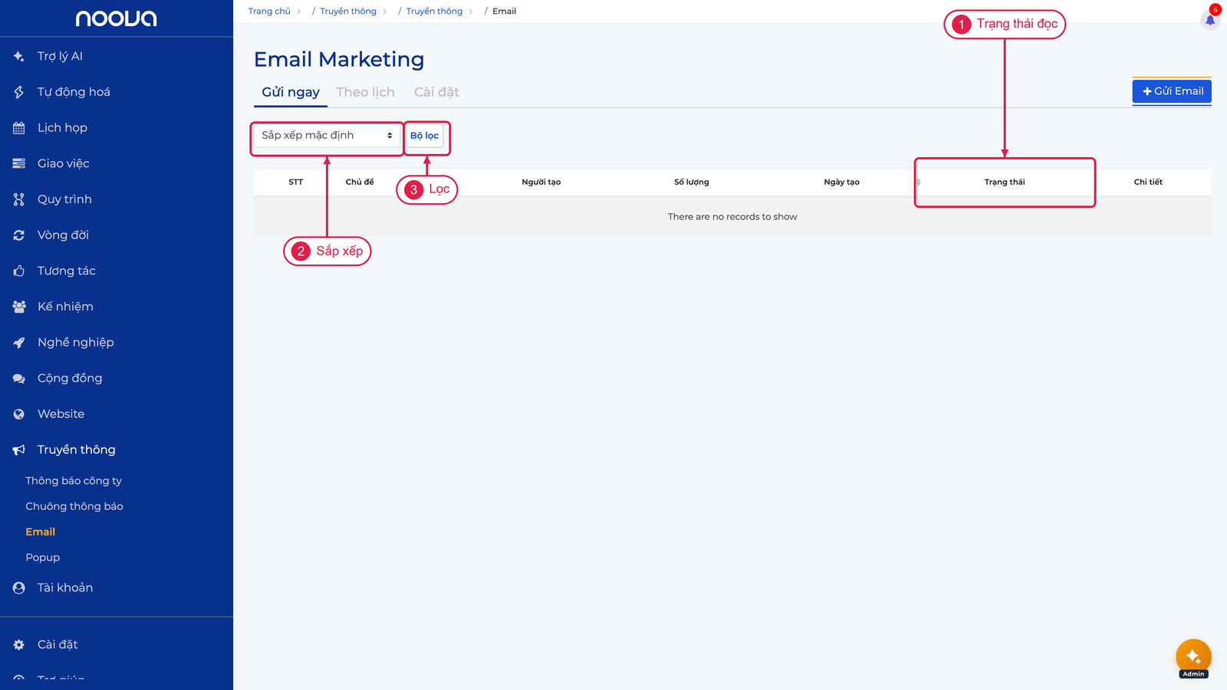Click the Vòng đời refresh icon

click(x=19, y=235)
